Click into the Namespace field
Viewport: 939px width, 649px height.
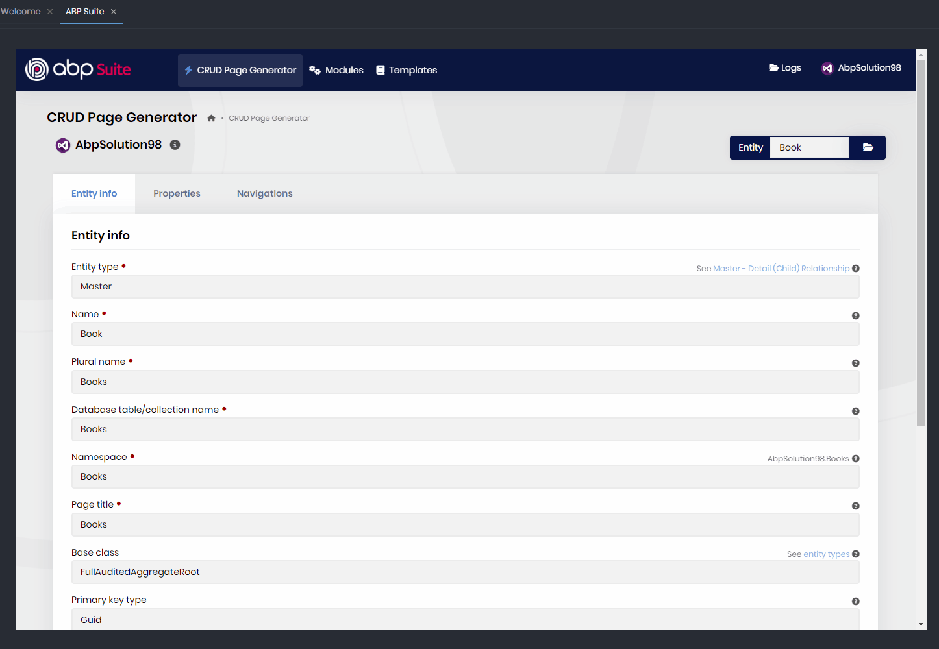[x=466, y=477]
